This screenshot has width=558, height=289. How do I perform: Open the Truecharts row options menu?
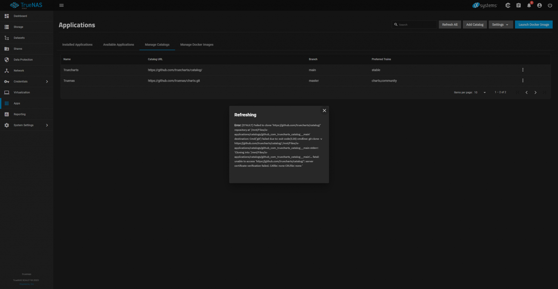click(523, 70)
